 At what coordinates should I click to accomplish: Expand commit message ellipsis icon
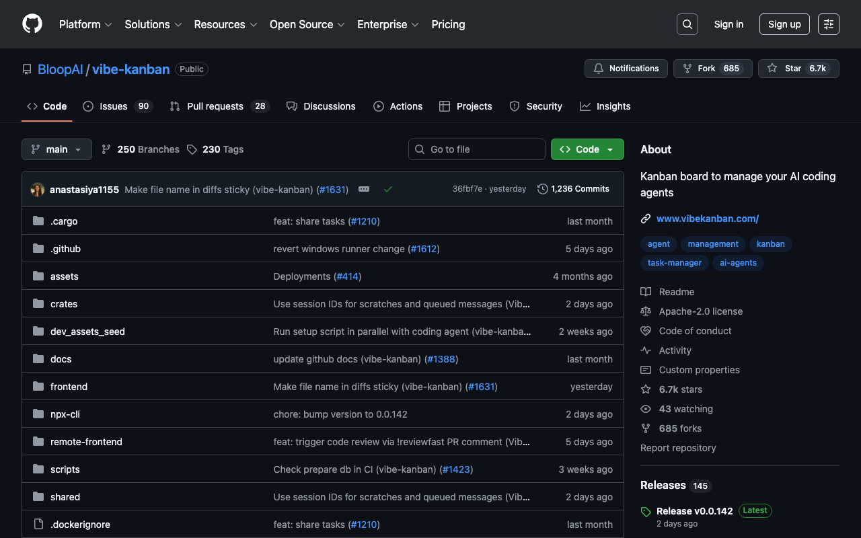tap(364, 189)
